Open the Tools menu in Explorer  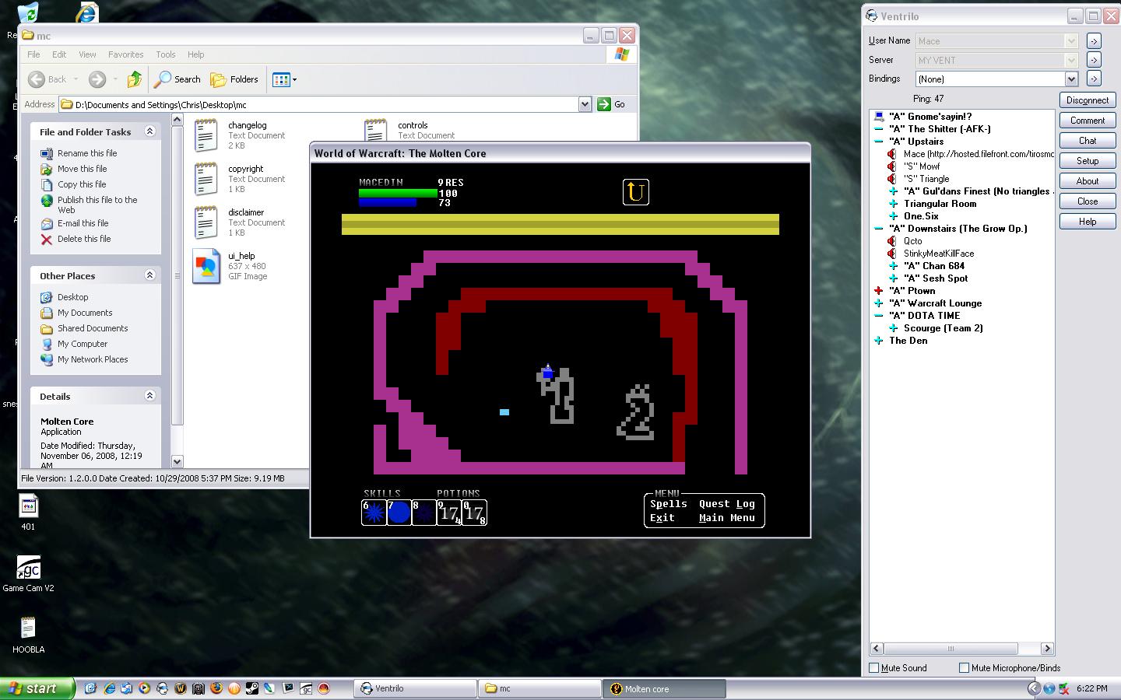click(165, 54)
